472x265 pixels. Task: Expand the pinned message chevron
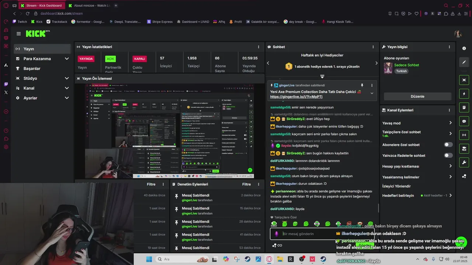coord(372,93)
